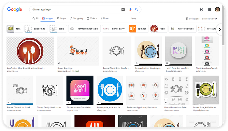
Task: Click the logoground.com source link
Action: click(64, 71)
